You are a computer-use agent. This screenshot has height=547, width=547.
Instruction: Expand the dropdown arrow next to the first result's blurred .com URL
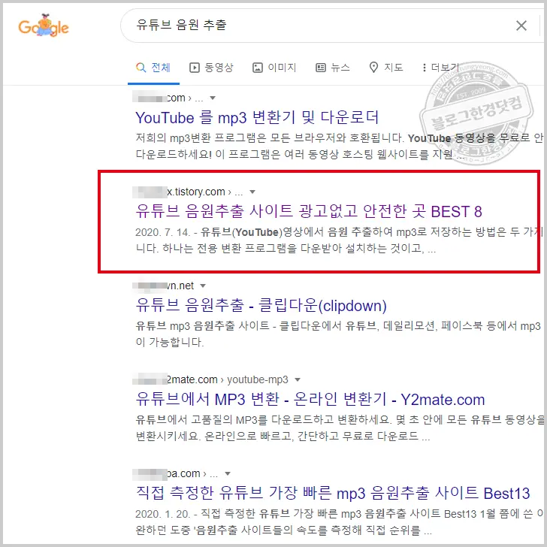pos(213,98)
